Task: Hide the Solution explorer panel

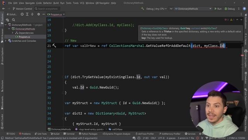Action: (44, 14)
